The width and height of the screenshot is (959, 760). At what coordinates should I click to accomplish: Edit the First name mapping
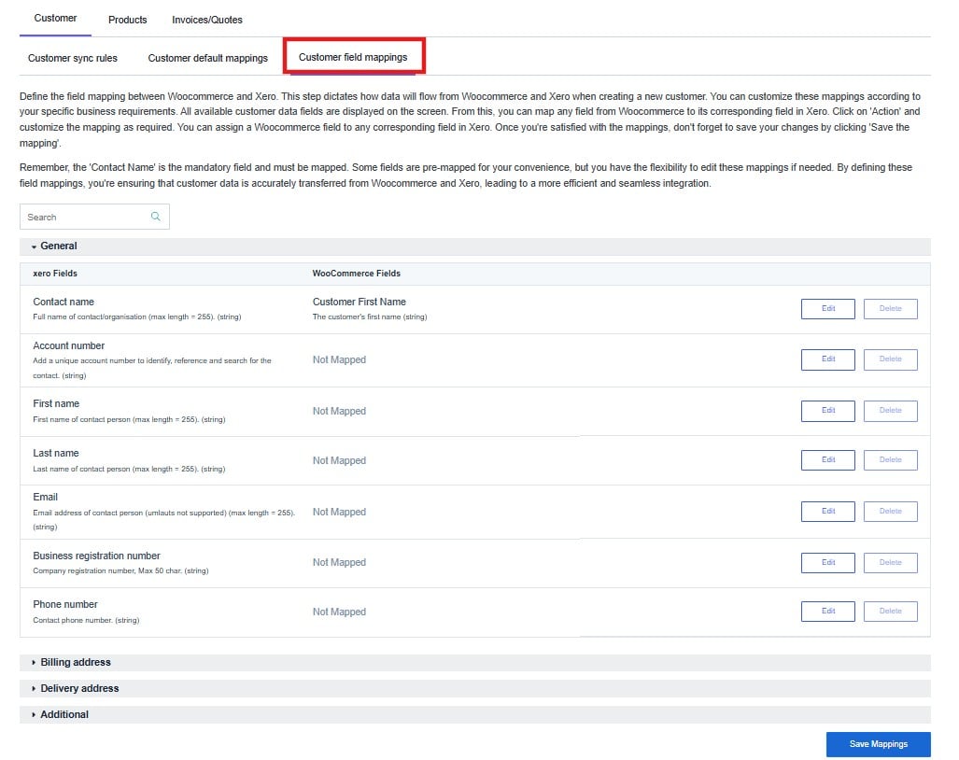point(827,411)
